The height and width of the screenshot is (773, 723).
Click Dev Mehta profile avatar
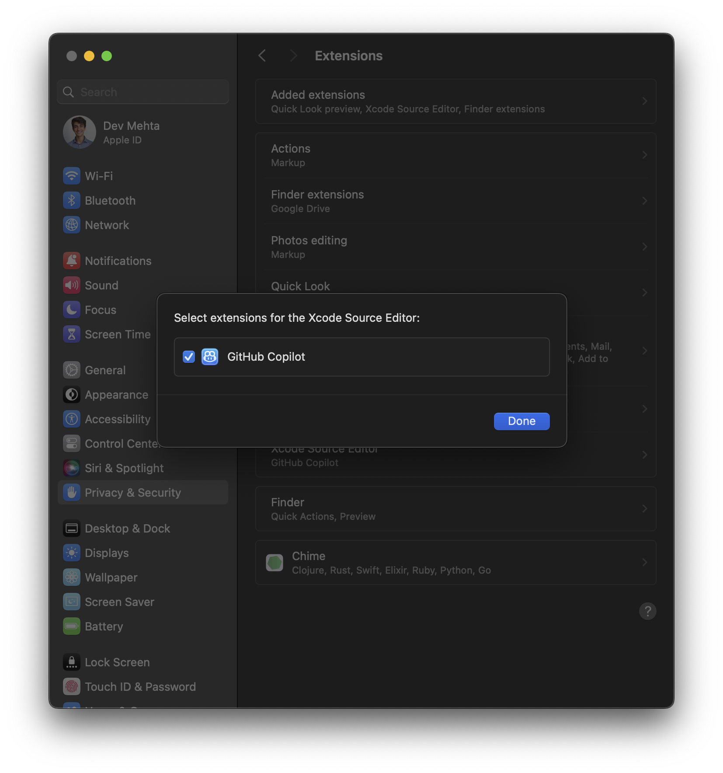80,132
